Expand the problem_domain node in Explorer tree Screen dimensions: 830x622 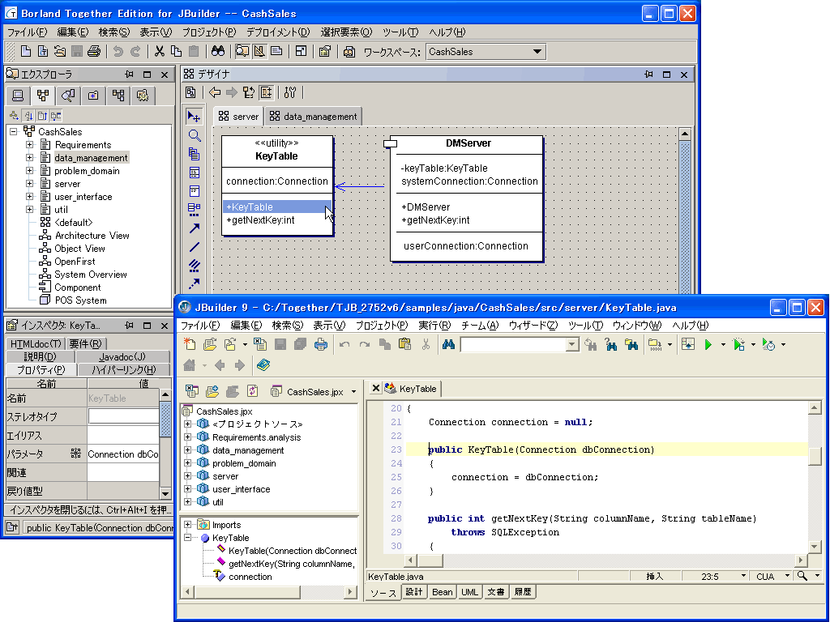click(30, 170)
